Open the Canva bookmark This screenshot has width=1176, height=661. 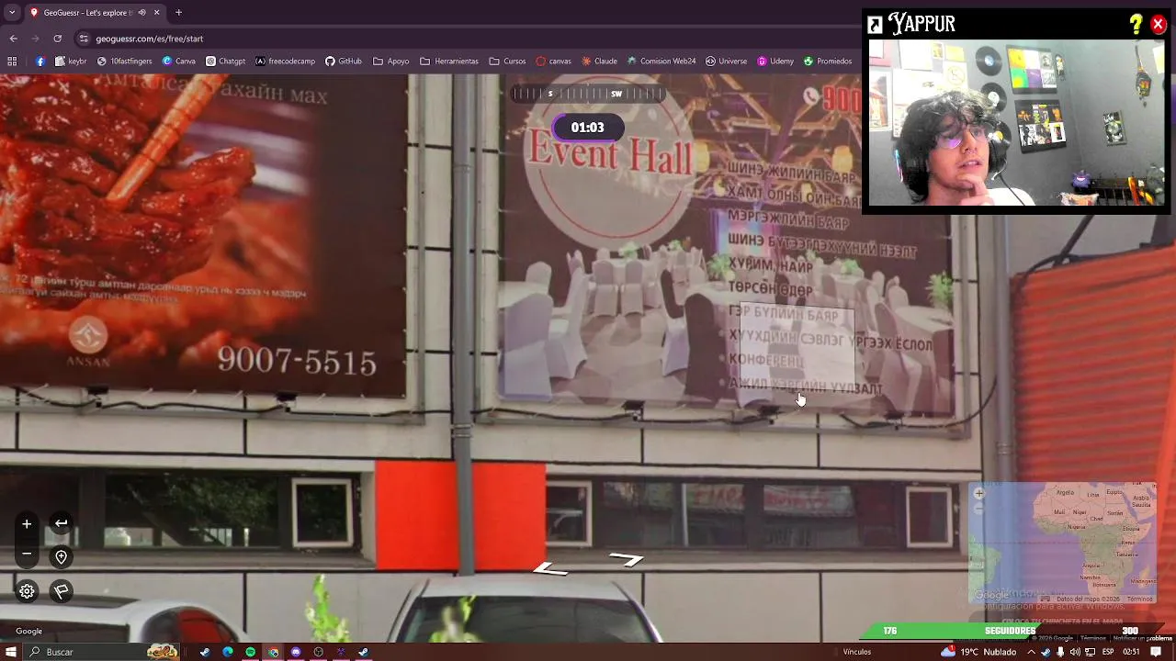(x=179, y=62)
